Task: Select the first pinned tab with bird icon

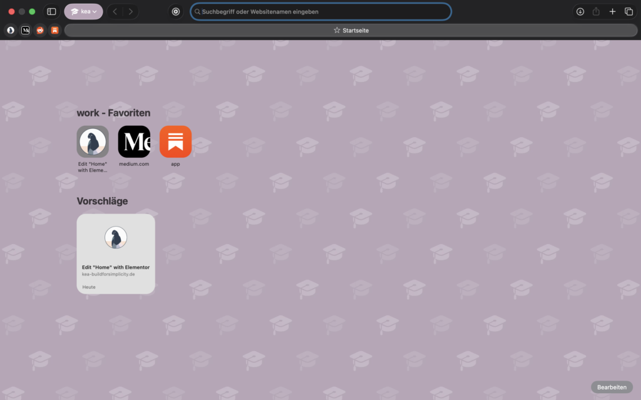Action: [x=11, y=30]
